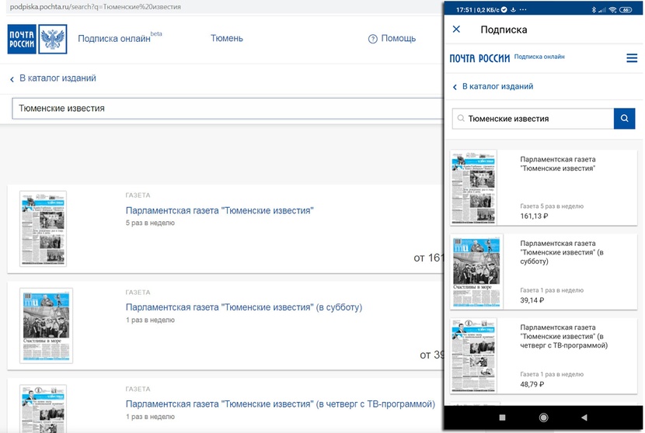
Task: Click the Bluetooth icon in phone status bar
Action: tap(594, 10)
